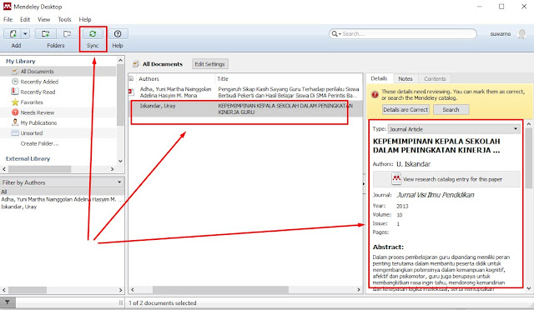Click the library panel scroll up arrow
Screen dimensions: 534x310
coord(120,60)
